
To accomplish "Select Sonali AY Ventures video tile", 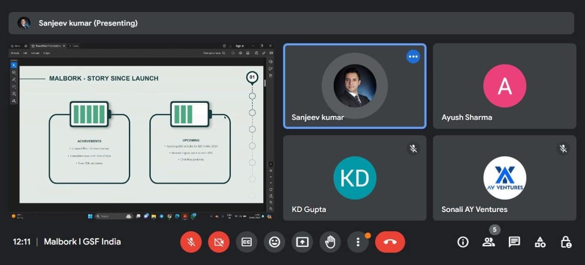I will coord(505,178).
